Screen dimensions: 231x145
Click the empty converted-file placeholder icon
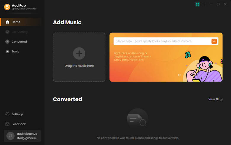pos(137,119)
